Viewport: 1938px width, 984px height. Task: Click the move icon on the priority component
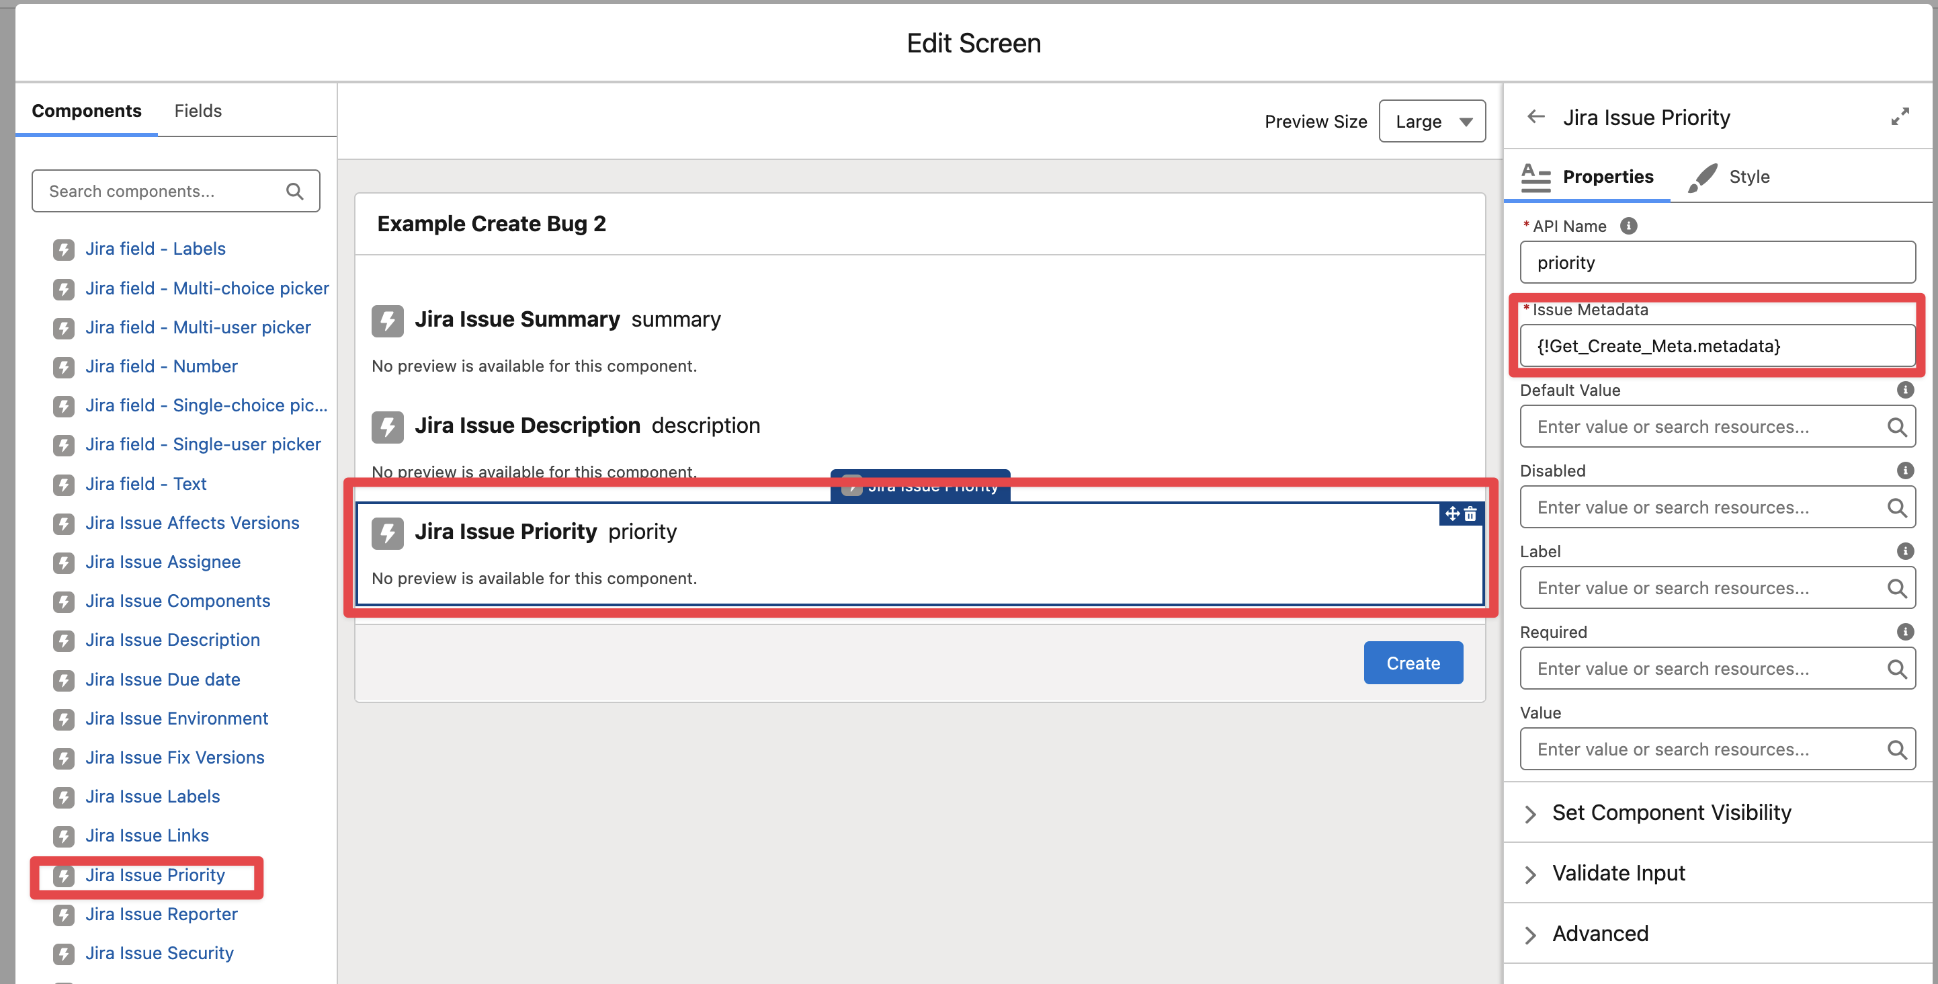1452,515
